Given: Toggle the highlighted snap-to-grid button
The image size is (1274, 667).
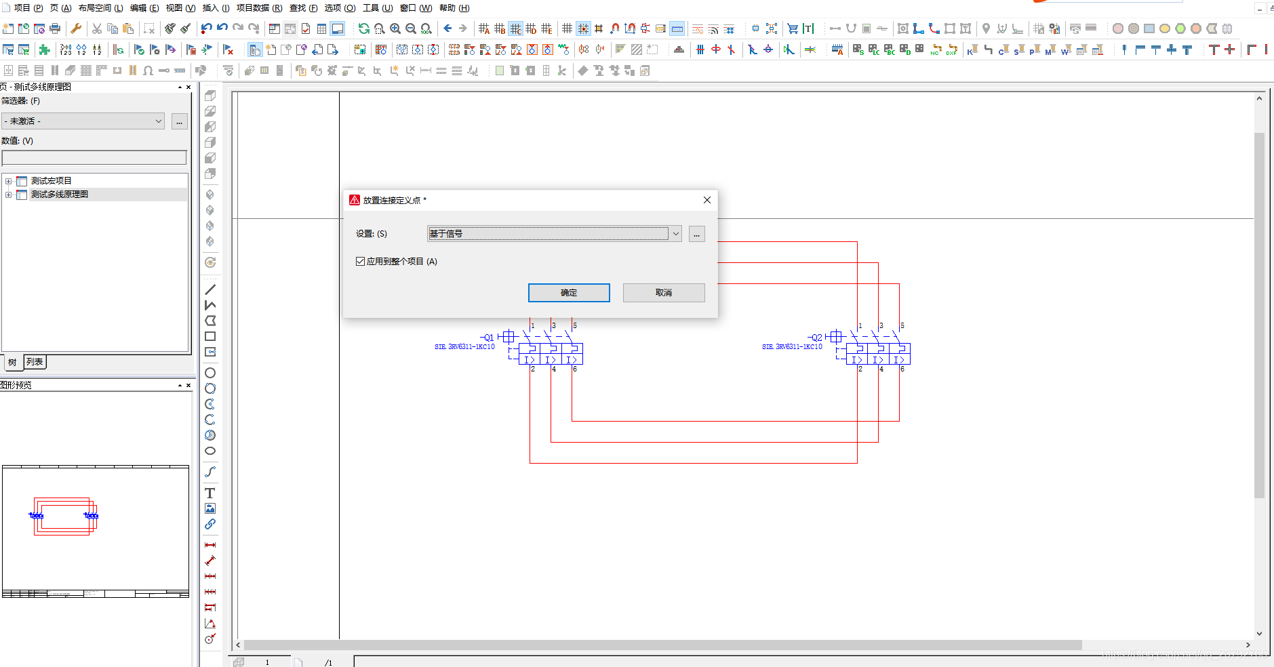Looking at the screenshot, I should pyautogui.click(x=583, y=28).
